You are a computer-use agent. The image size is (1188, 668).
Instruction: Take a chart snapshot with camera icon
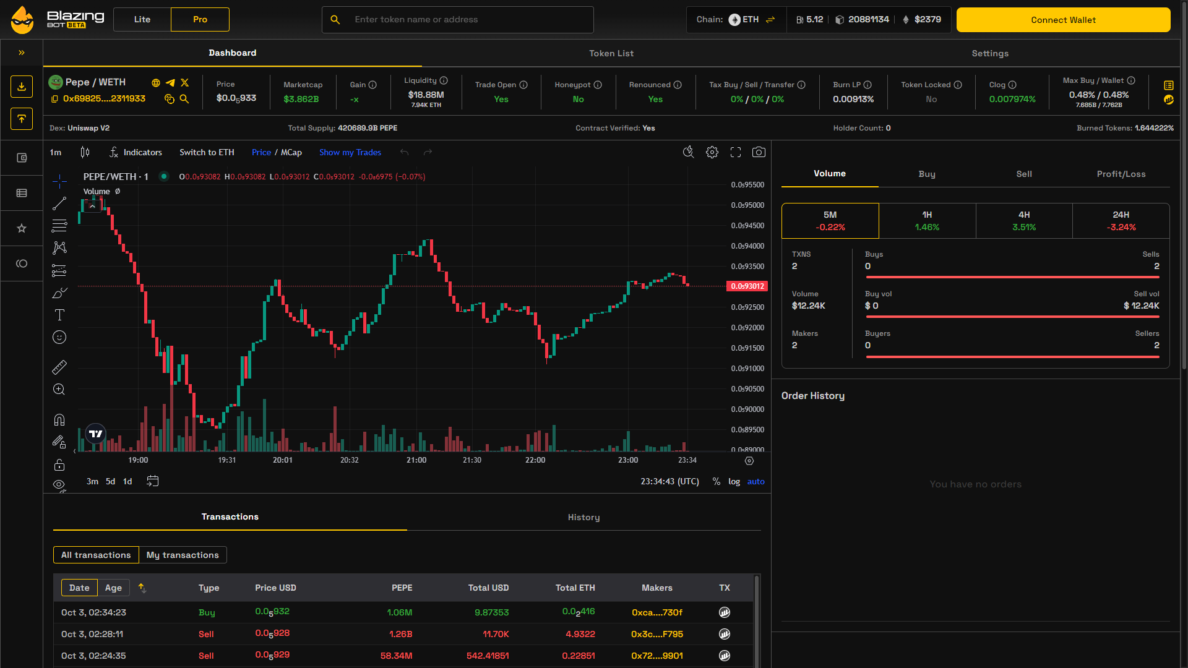(x=759, y=152)
